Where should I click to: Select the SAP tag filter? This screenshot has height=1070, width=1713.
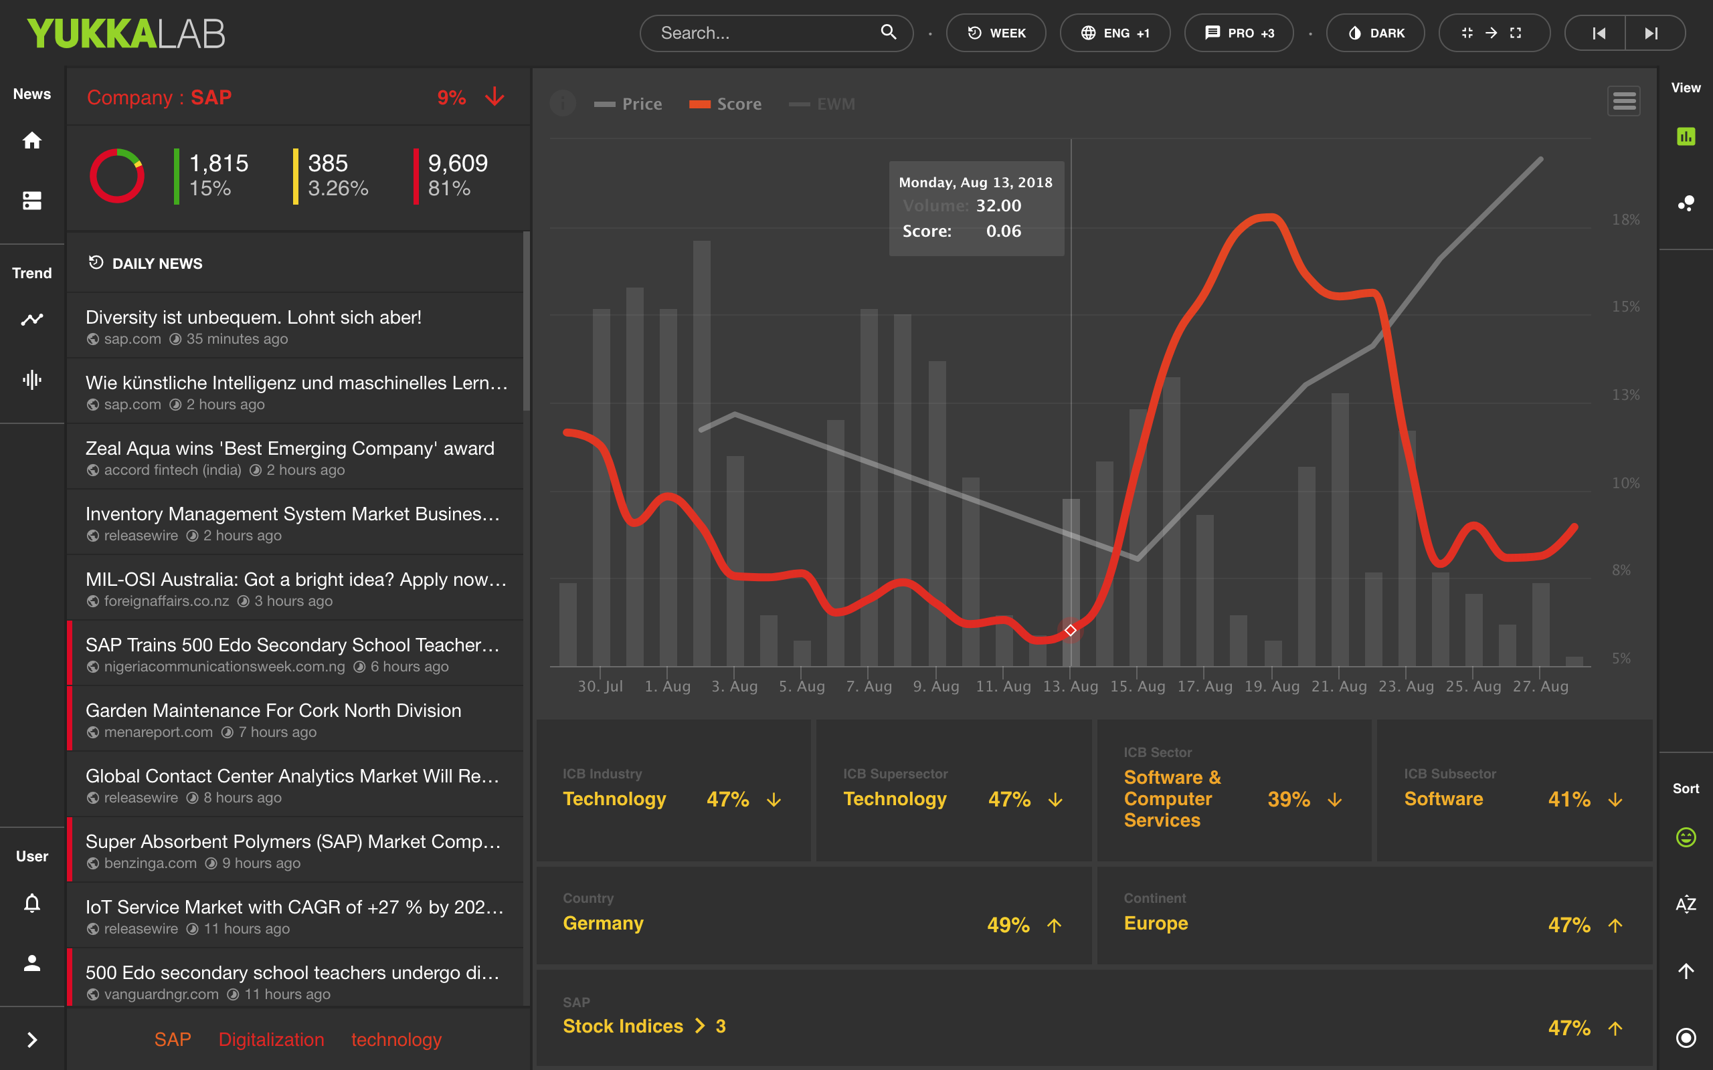pyautogui.click(x=173, y=1039)
